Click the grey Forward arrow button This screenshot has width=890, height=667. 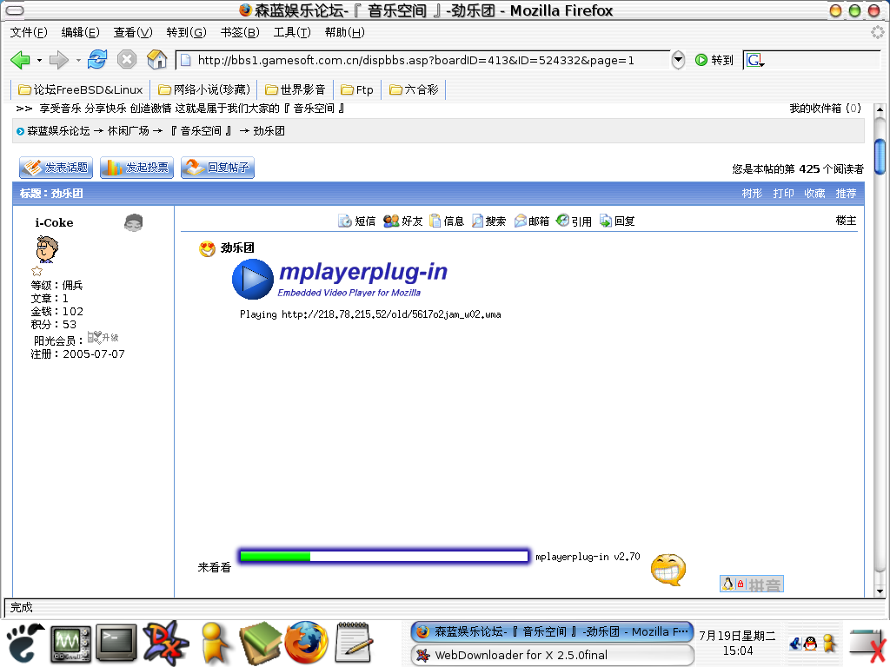58,60
